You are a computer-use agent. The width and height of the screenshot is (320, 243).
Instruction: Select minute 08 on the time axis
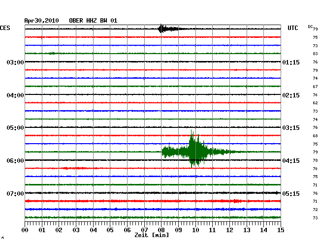161,230
